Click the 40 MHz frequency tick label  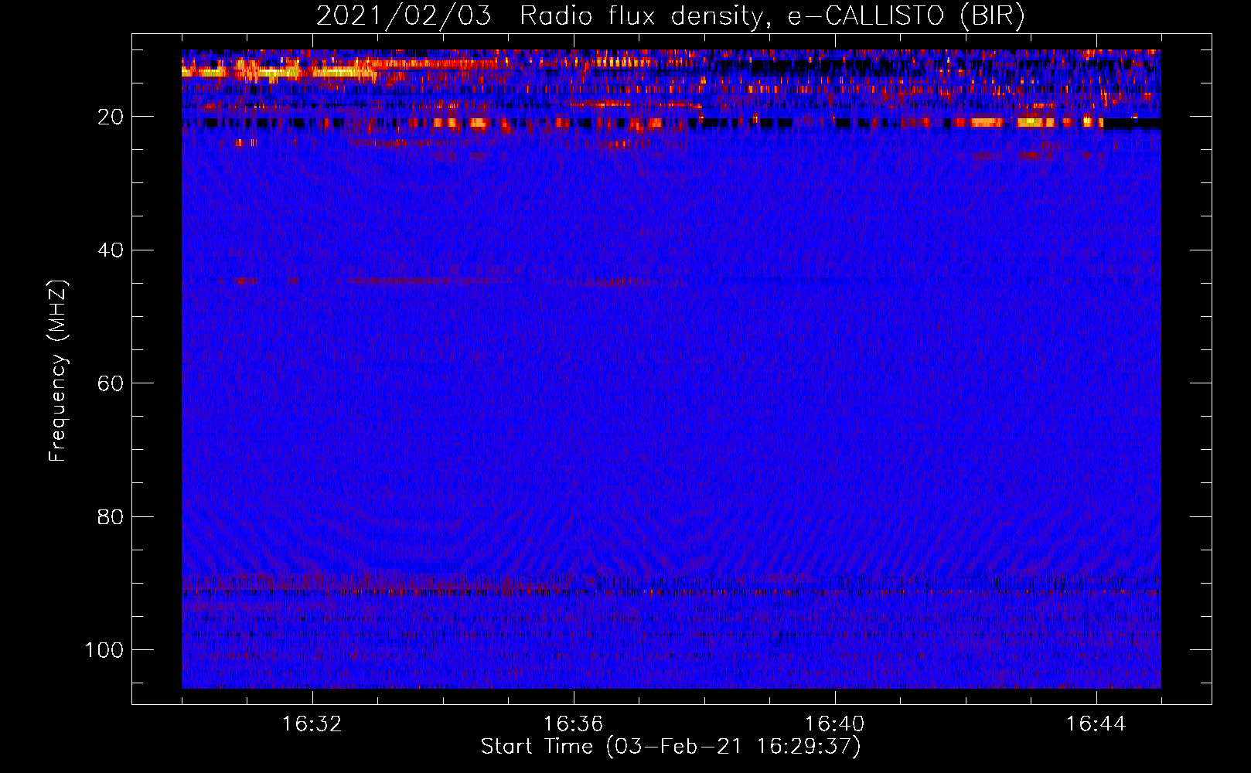pos(111,250)
